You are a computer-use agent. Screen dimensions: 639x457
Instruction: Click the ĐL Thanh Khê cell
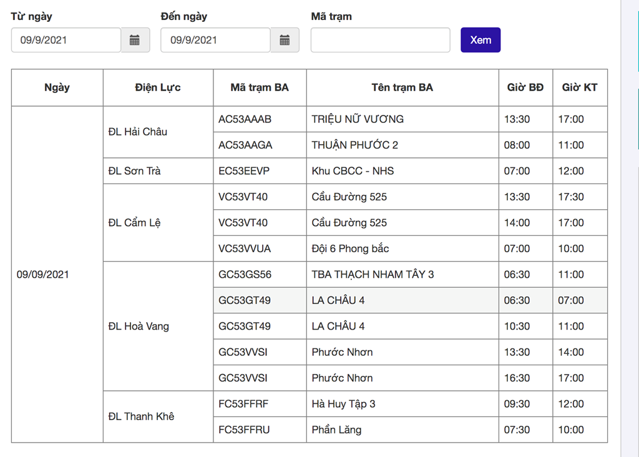pos(158,416)
